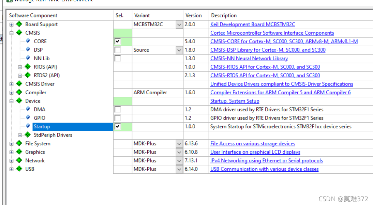Viewport: 373px width, 205px height.
Task: Expand the CMSIS Driver node
Action: pos(11,84)
